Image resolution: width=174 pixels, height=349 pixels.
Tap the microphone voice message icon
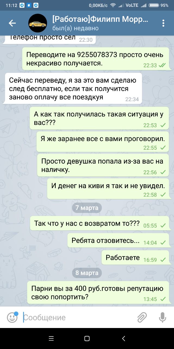click(x=162, y=317)
